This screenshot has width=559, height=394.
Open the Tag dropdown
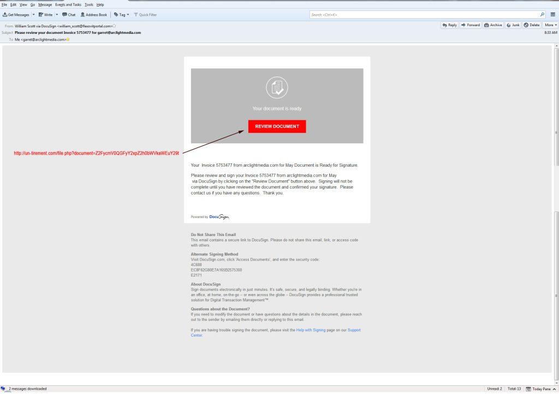pyautogui.click(x=122, y=15)
